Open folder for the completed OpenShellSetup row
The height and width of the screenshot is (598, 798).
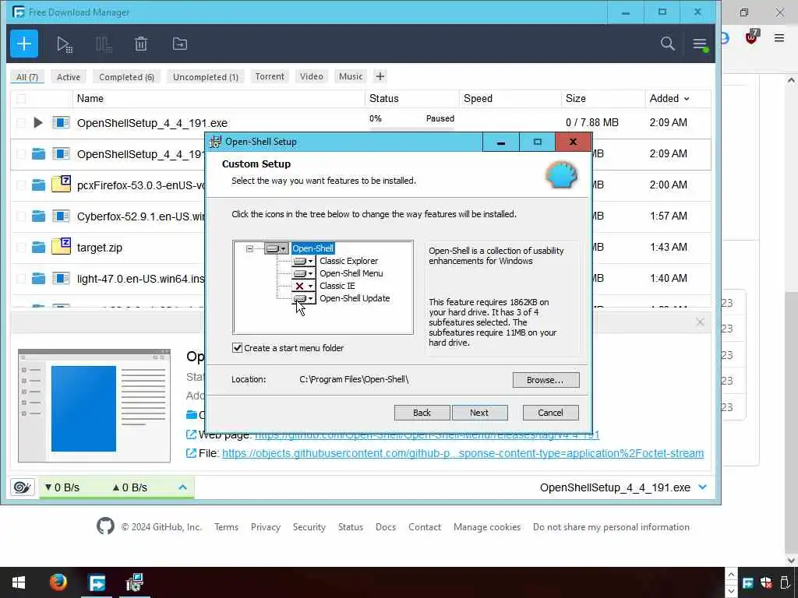tap(38, 153)
